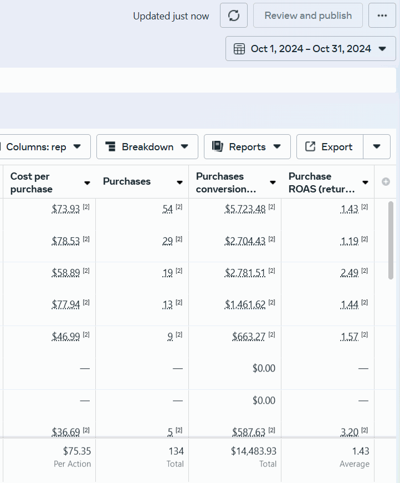
Task: Open Cost per purchase column menu arrow
Action: (x=87, y=183)
